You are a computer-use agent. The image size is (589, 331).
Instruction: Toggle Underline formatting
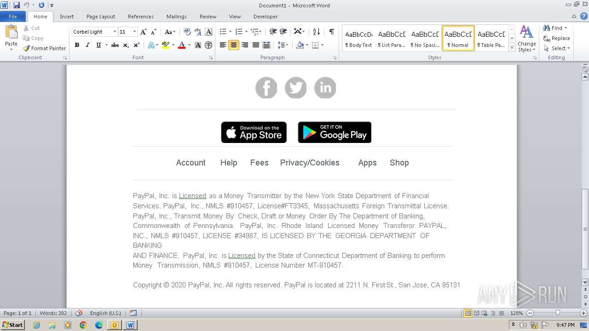click(x=98, y=45)
